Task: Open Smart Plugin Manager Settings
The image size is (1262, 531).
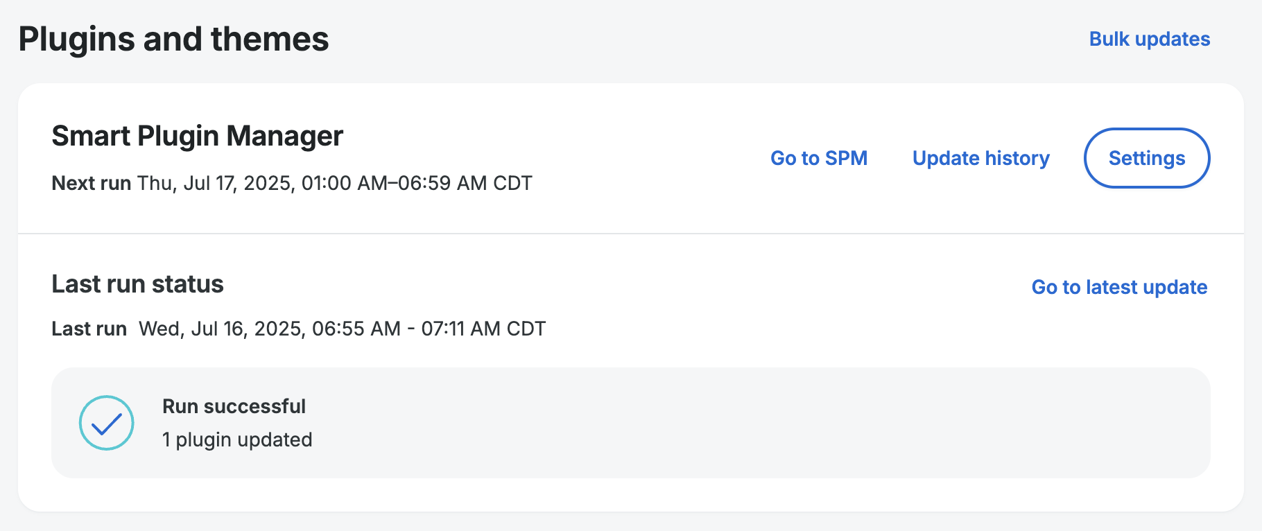Action: coord(1146,158)
